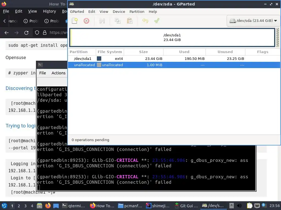281x210 pixels.
Task: Click the Apply all operations checkmark icon
Action: [157, 21]
